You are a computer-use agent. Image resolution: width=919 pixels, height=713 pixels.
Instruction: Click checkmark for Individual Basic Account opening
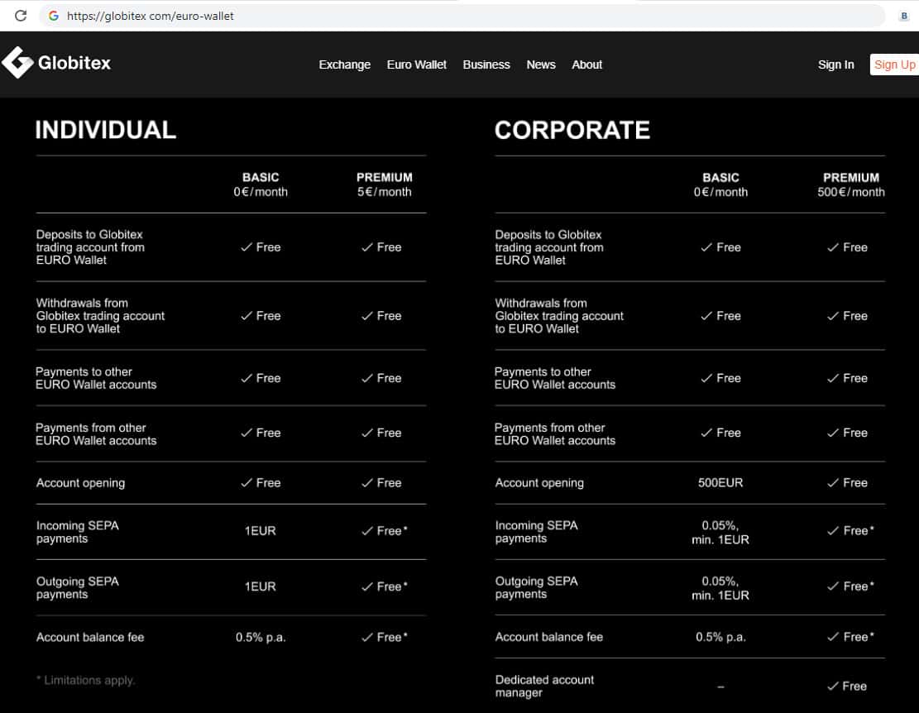(x=247, y=483)
